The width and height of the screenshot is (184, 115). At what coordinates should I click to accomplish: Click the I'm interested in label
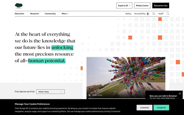coord(25,91)
